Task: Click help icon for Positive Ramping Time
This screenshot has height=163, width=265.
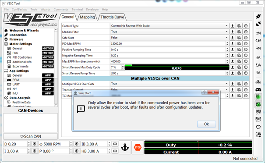Action: click(x=246, y=50)
